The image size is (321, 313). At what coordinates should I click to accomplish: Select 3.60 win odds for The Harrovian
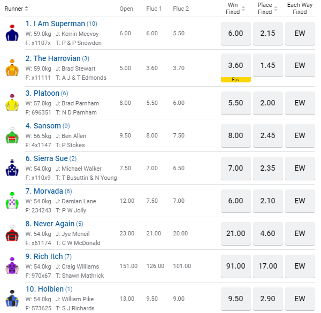click(235, 66)
